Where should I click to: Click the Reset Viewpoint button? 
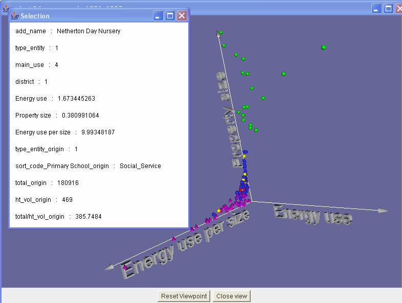(184, 296)
